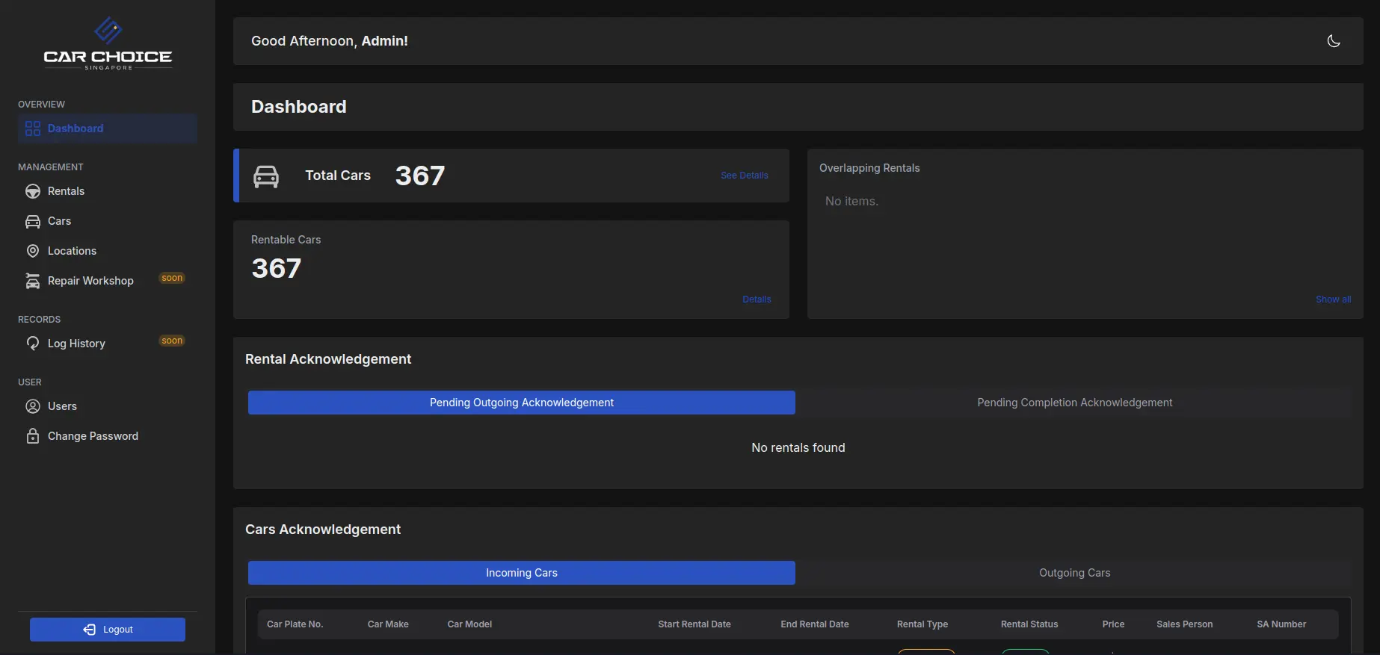Open the Users page
The height and width of the screenshot is (655, 1380).
108,406
